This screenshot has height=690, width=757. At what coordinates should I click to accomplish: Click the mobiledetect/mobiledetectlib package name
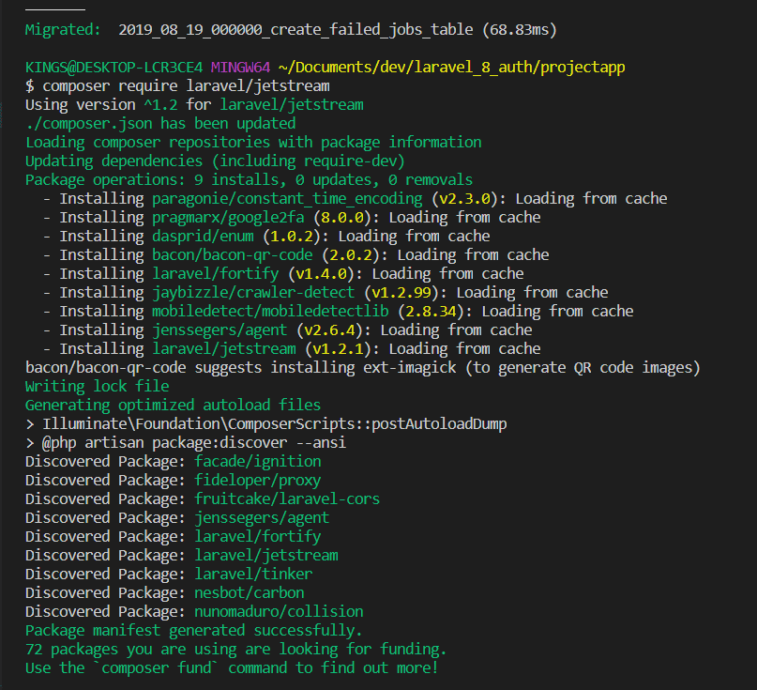(x=270, y=311)
